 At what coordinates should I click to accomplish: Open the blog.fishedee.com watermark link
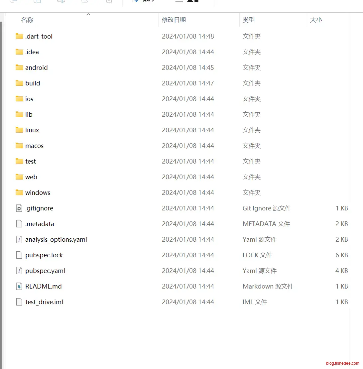342,363
